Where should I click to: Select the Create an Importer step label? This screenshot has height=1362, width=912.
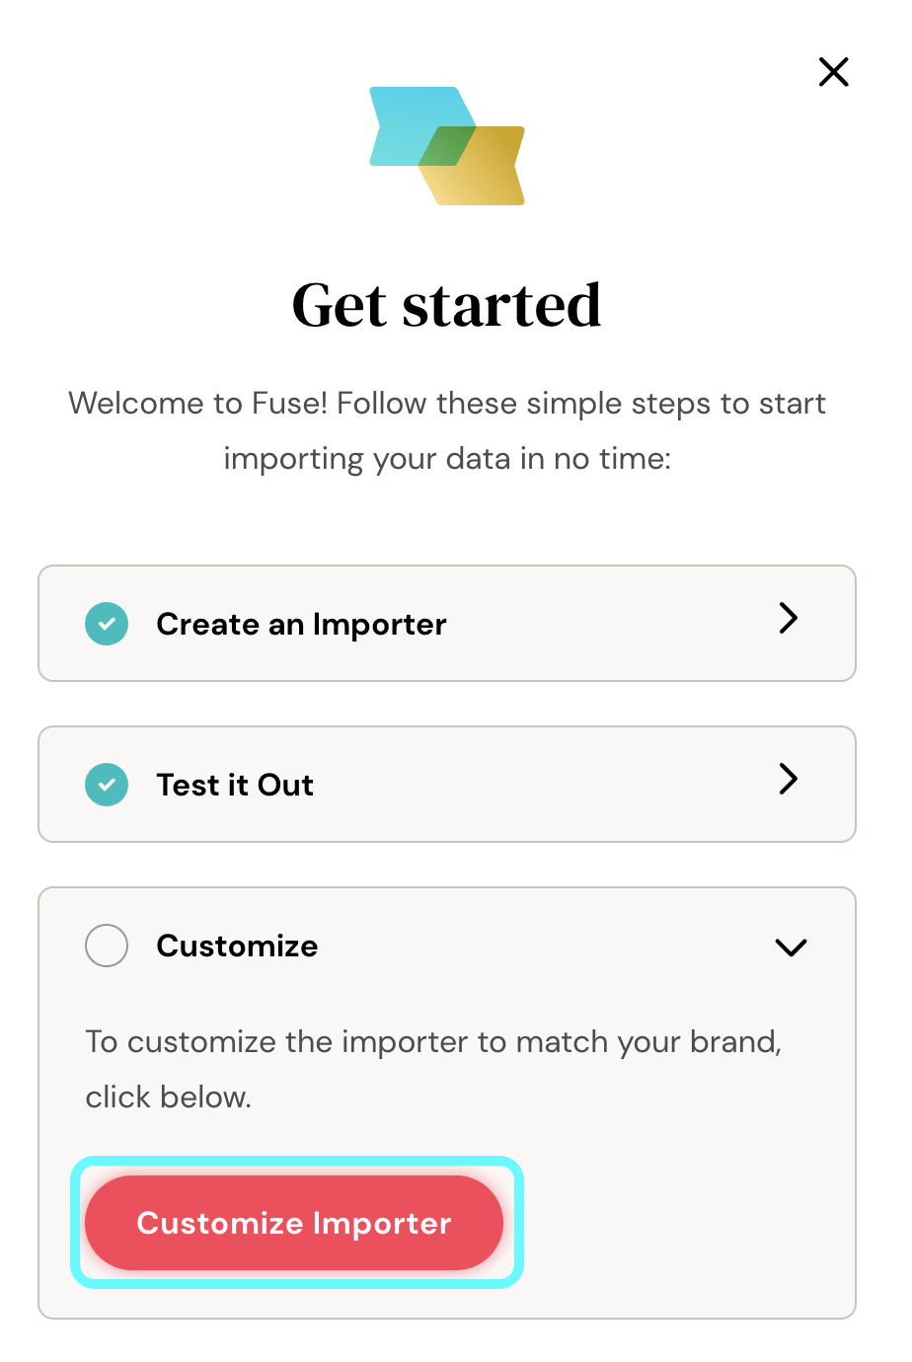(x=302, y=624)
